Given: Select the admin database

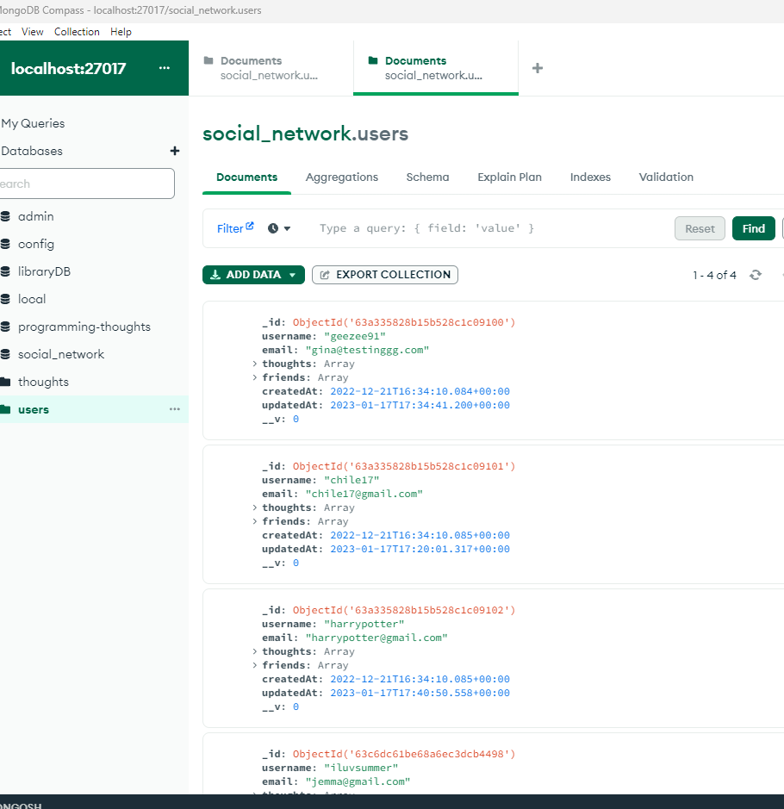Looking at the screenshot, I should (35, 216).
